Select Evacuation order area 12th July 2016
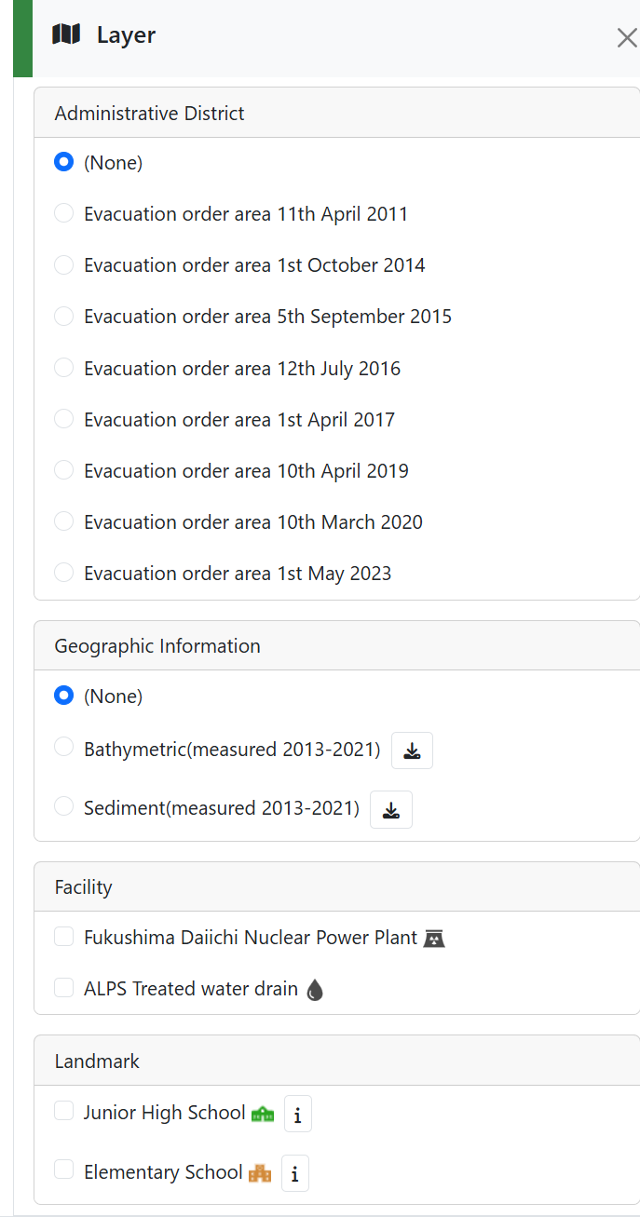 click(63, 368)
